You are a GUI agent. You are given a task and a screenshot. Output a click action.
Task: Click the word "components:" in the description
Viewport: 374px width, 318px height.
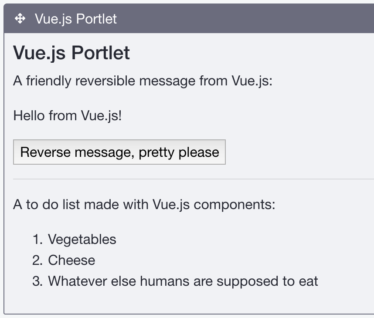pyautogui.click(x=235, y=205)
